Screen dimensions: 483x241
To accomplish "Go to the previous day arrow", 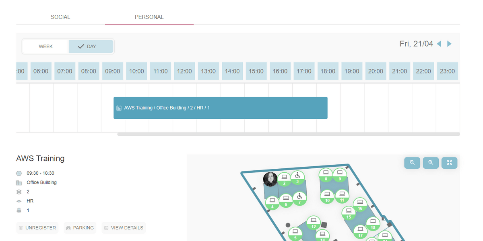I will (x=439, y=44).
